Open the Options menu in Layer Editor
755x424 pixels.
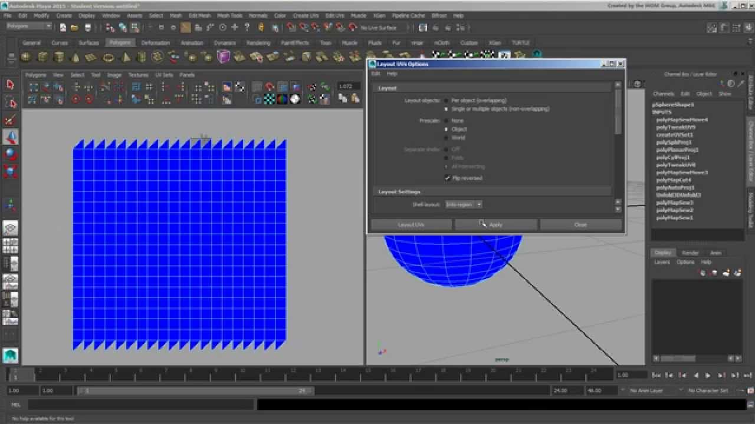tap(685, 262)
